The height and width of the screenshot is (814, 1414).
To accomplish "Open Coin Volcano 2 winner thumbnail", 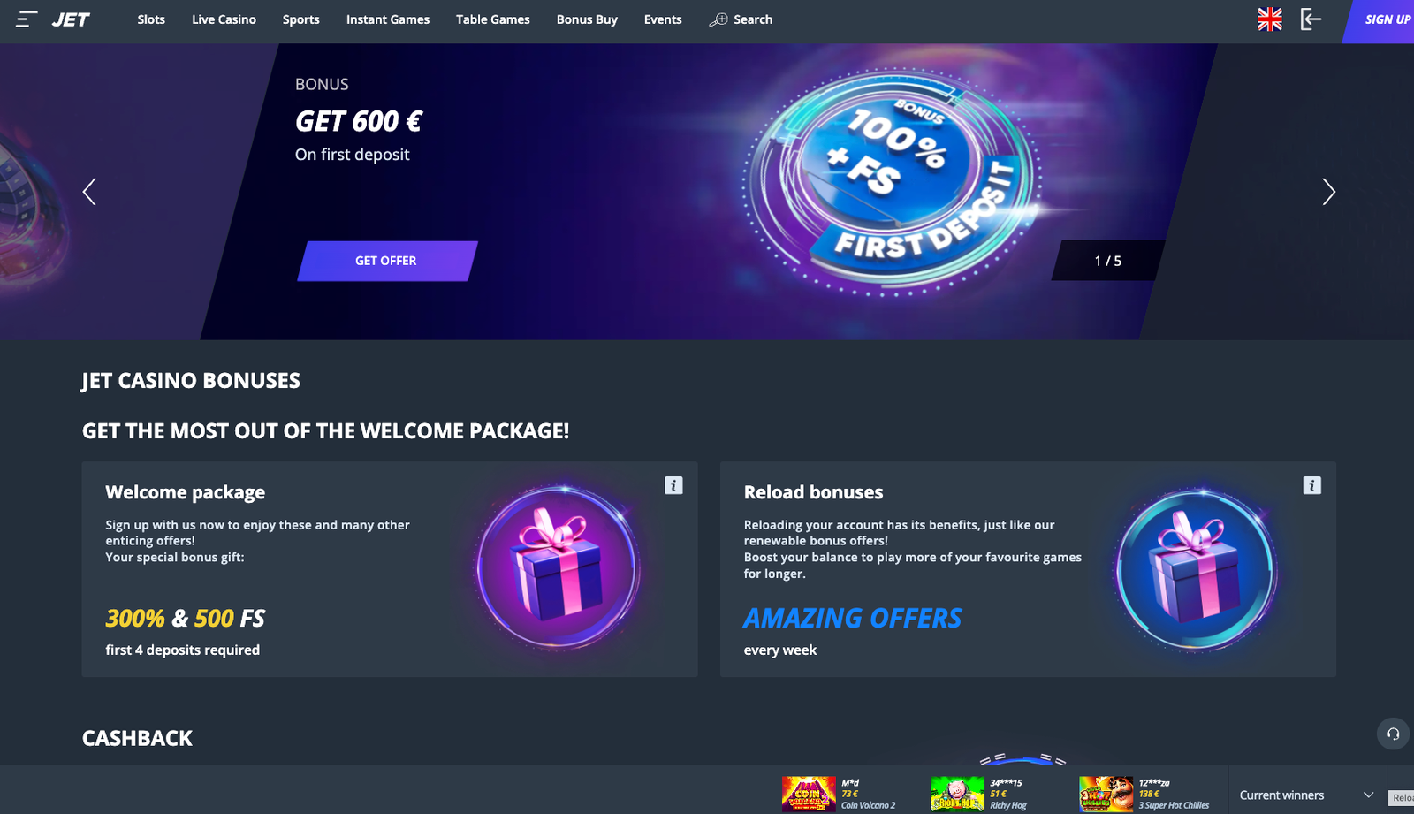I will point(809,794).
